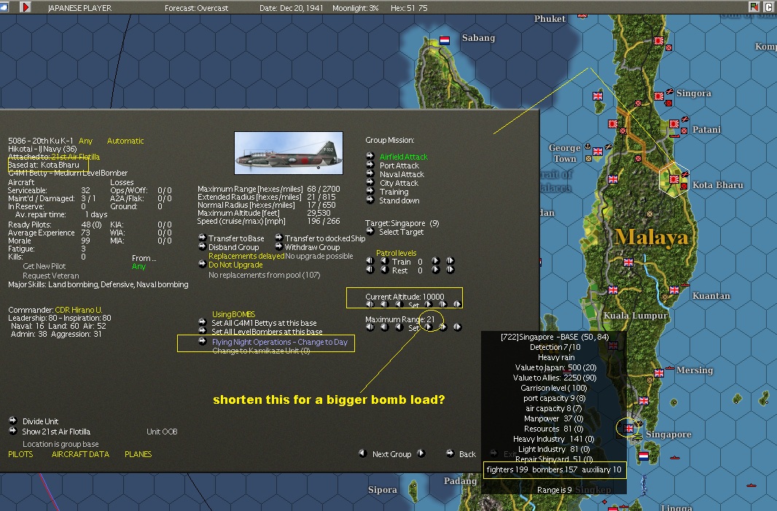Click the Singapore British flag base icon
Screen dimensions: 777x511
pyautogui.click(x=629, y=428)
